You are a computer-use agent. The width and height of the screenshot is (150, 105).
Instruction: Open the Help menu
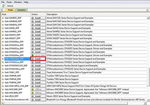pyautogui.click(x=26, y=2)
